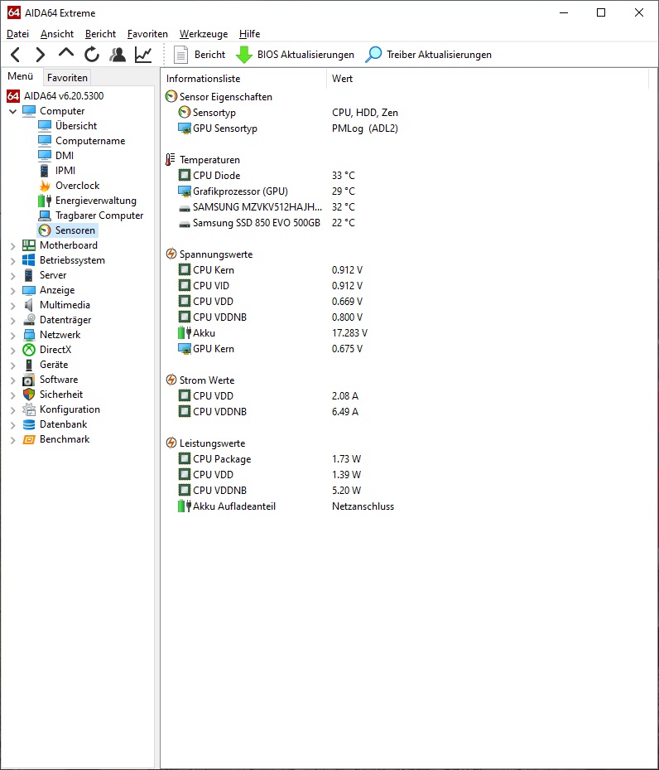The width and height of the screenshot is (659, 770).
Task: Open the Favoriten menu
Action: [147, 34]
